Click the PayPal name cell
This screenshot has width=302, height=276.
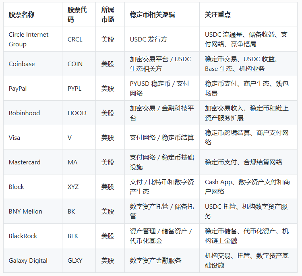pyautogui.click(x=33, y=88)
